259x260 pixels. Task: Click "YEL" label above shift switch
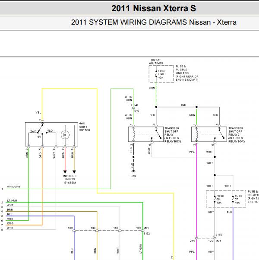[x=38, y=113]
